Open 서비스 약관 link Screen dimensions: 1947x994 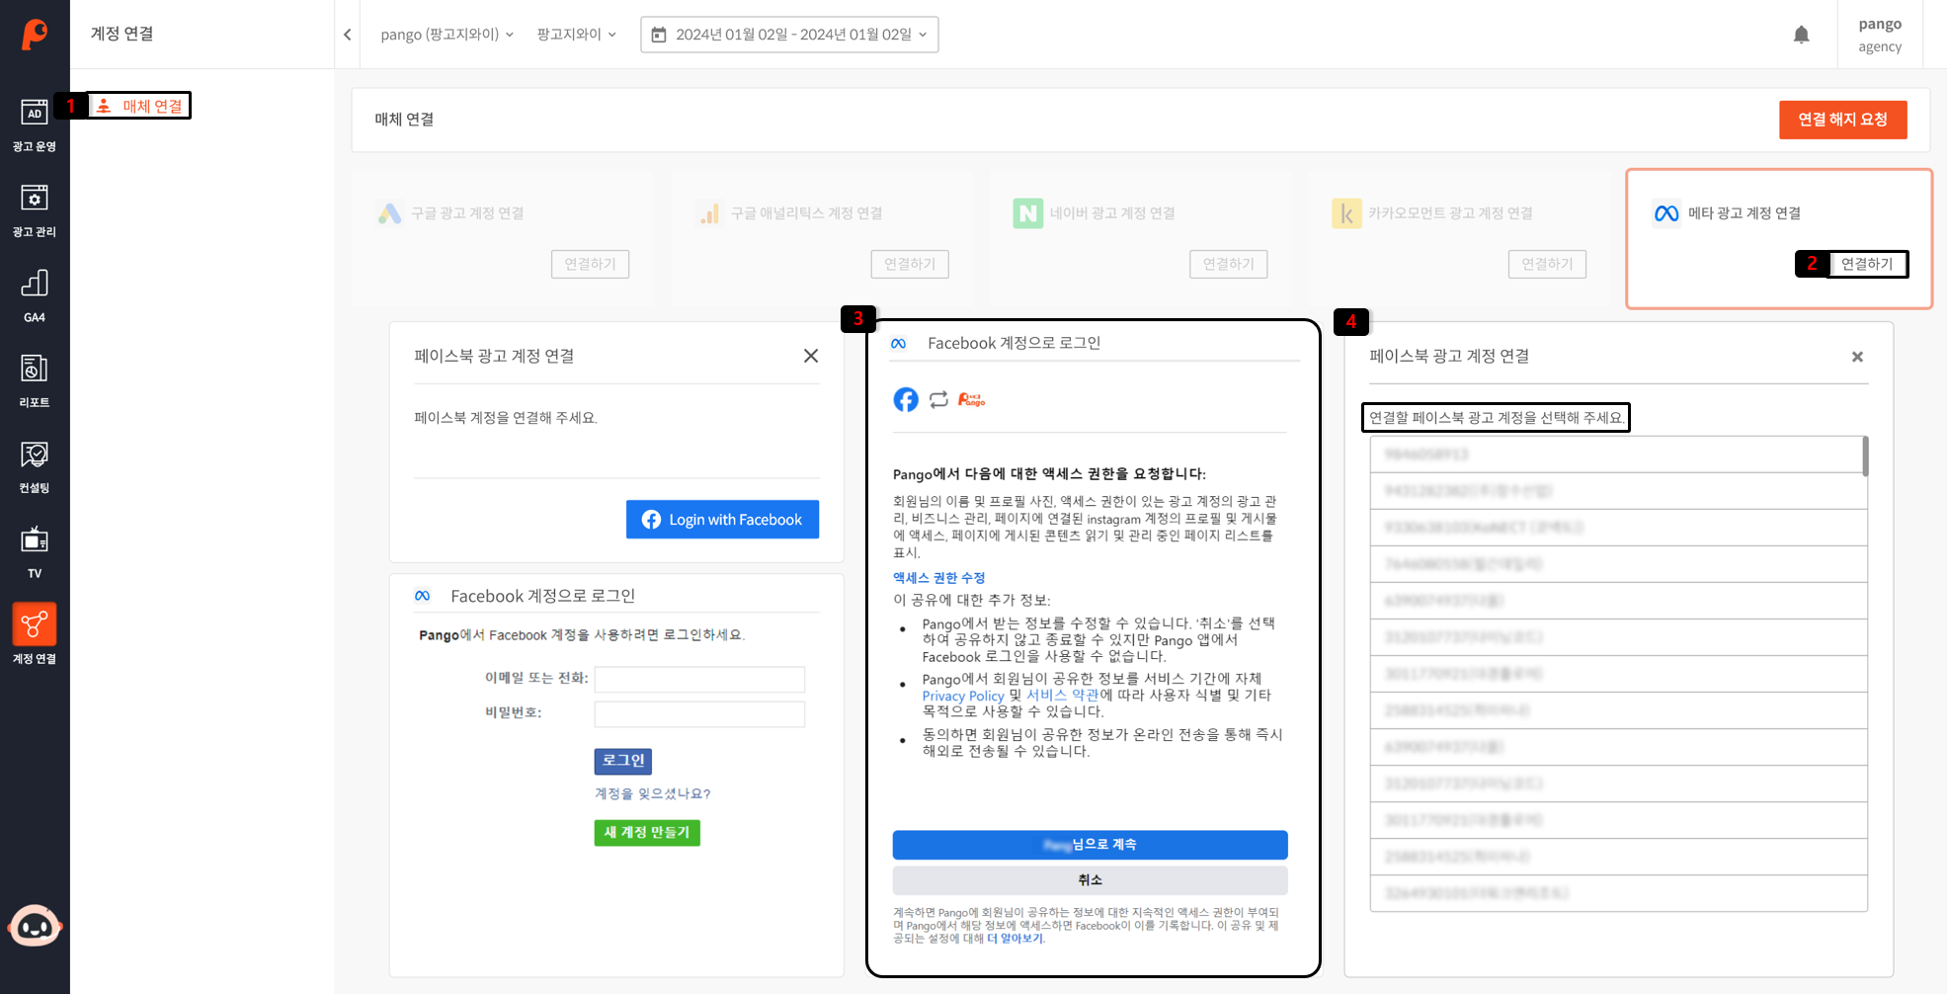1062,696
